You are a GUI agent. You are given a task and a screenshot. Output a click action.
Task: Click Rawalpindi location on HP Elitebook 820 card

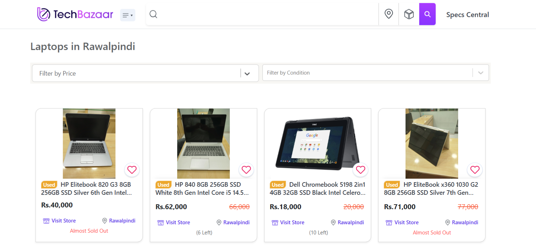click(119, 221)
